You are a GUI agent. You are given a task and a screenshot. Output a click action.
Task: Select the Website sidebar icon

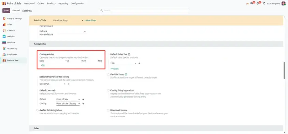point(4,36)
